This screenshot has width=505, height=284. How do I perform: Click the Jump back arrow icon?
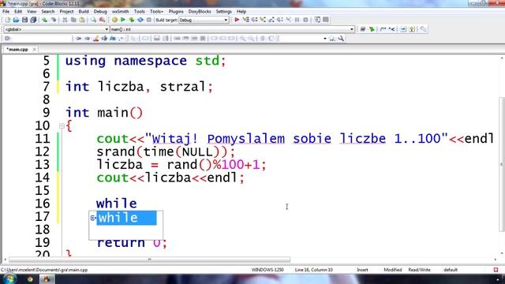click(x=78, y=39)
